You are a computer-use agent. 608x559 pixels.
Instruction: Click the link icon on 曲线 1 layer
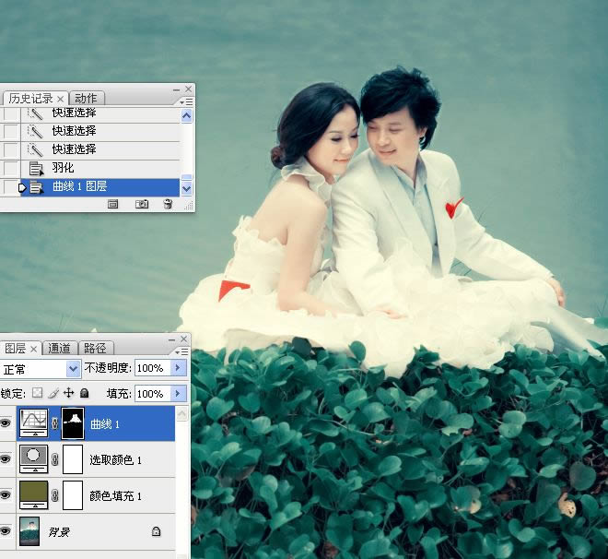pos(53,424)
